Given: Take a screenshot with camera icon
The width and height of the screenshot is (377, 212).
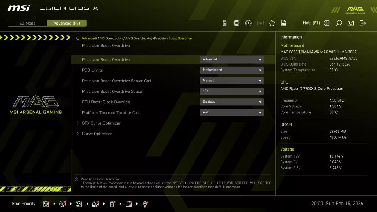Looking at the screenshot, I should coord(350,22).
